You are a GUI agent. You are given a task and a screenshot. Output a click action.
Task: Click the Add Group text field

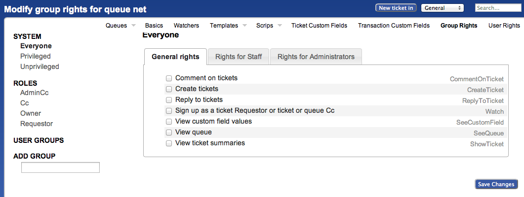60,168
